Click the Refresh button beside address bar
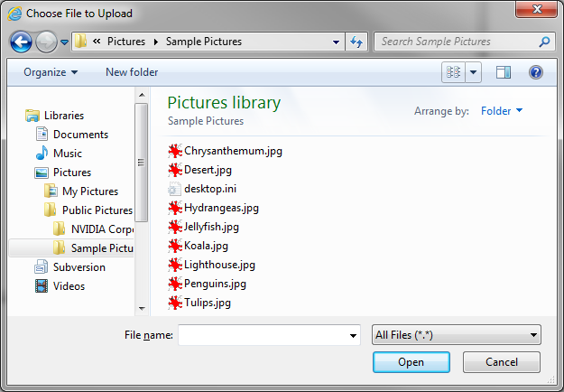This screenshot has height=392, width=564. coord(356,42)
